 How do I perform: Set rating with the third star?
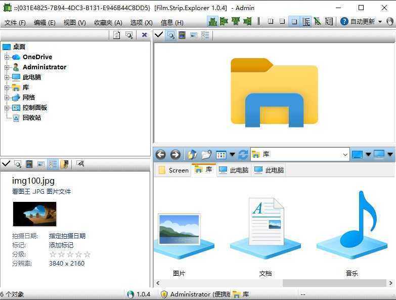coord(70,254)
